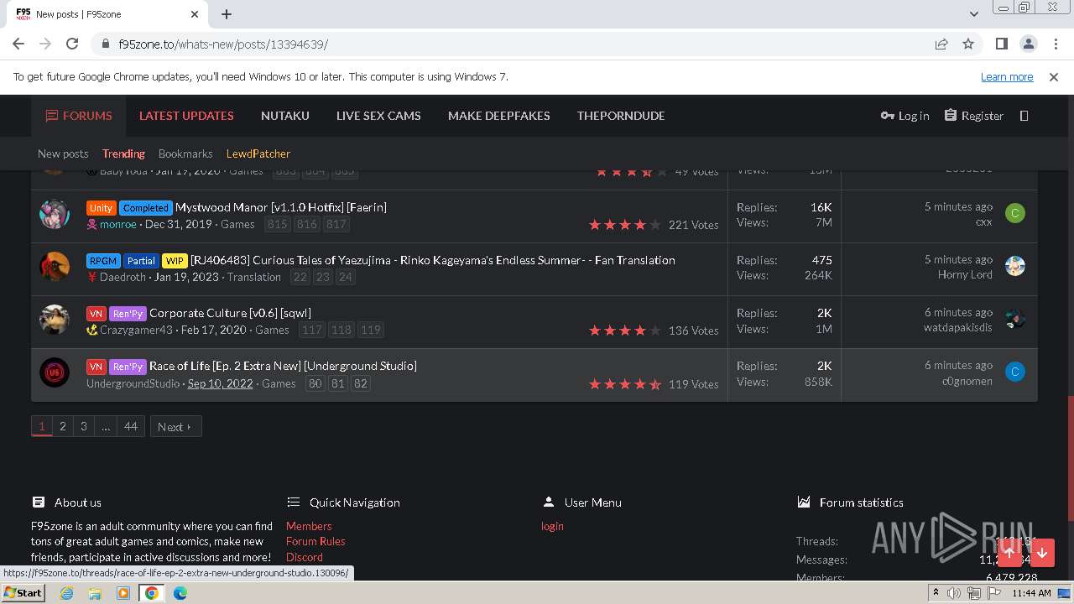The width and height of the screenshot is (1074, 604).
Task: Click Horny Lord's avatar icon
Action: pos(1015,266)
